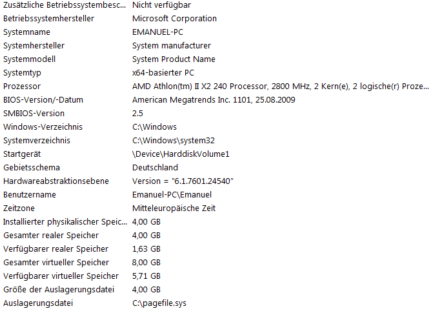Select the Benutzername Emanuel-PC\Emanuel value
Image resolution: width=440 pixels, height=313 pixels.
(x=172, y=194)
